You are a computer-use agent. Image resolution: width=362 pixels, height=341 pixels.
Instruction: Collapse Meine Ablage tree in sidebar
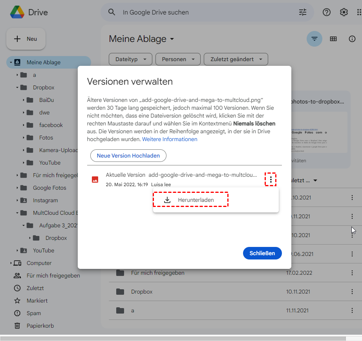[x=11, y=62]
